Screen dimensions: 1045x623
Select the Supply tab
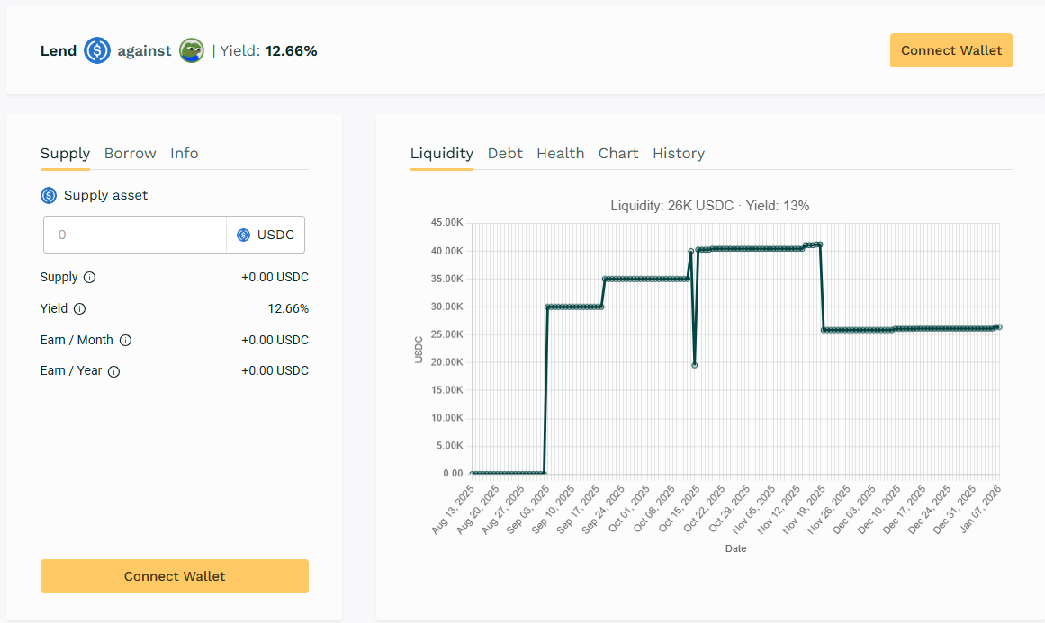coord(65,154)
